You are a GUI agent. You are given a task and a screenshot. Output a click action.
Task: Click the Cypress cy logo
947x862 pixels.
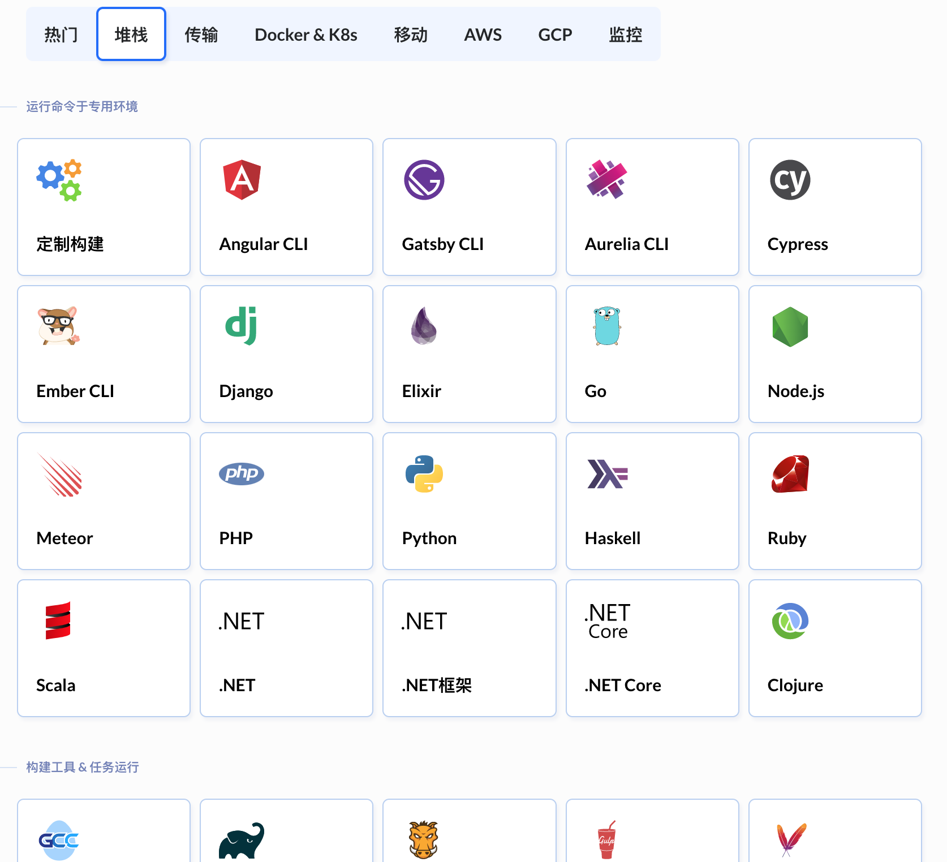click(790, 180)
